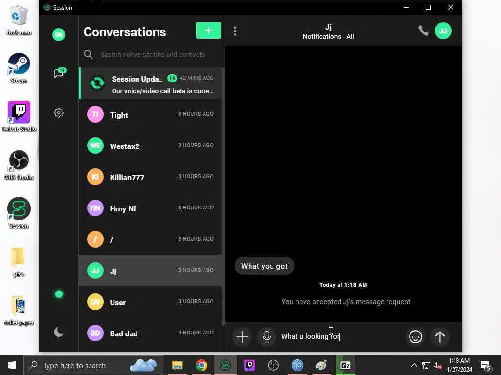The height and width of the screenshot is (375, 501).
Task: Click the conversation search magnifier icon
Action: [89, 55]
